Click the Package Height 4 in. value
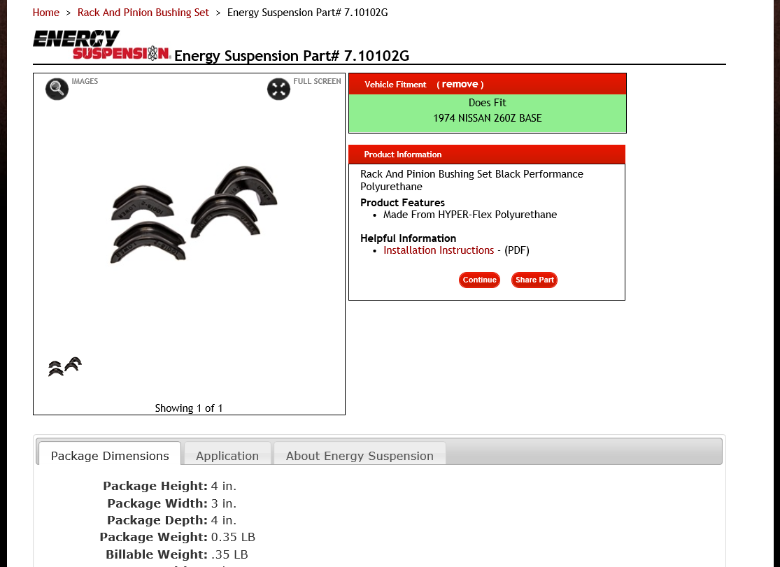Screen dimensions: 780x567 [223, 486]
